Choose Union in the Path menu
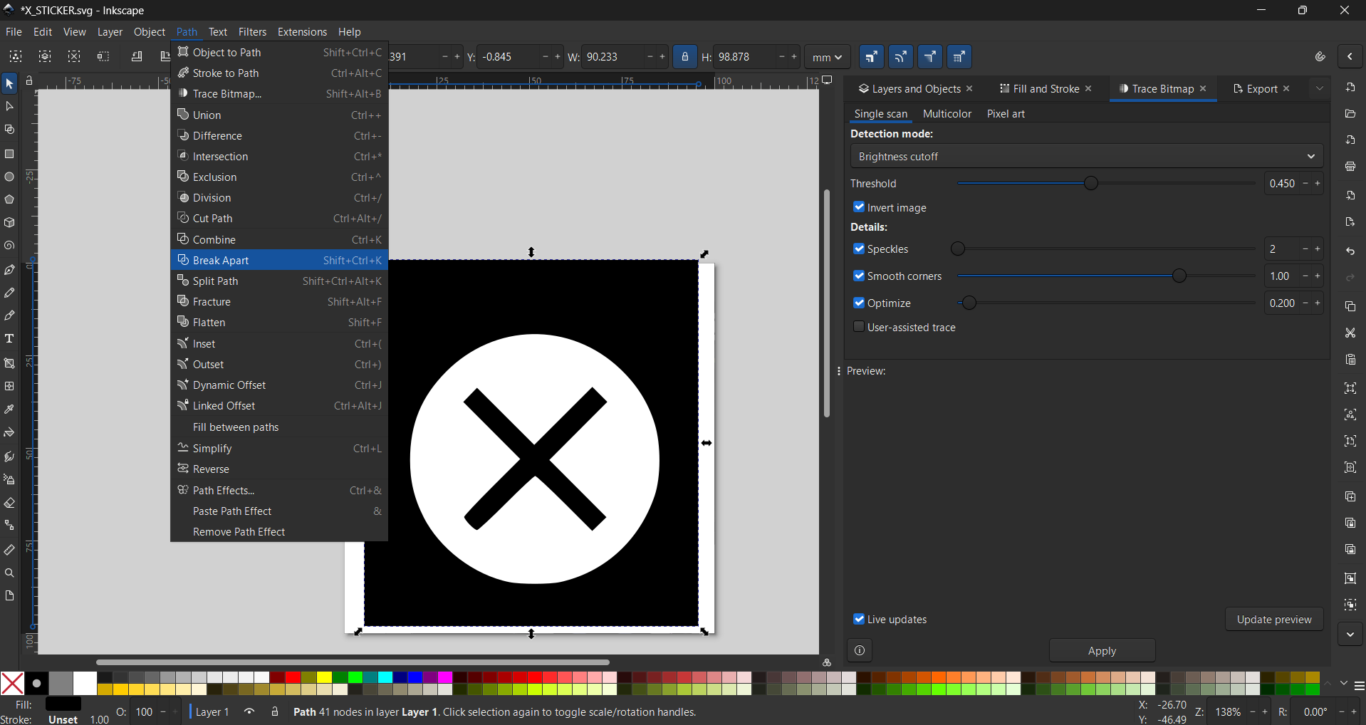Image resolution: width=1366 pixels, height=725 pixels. (x=279, y=115)
